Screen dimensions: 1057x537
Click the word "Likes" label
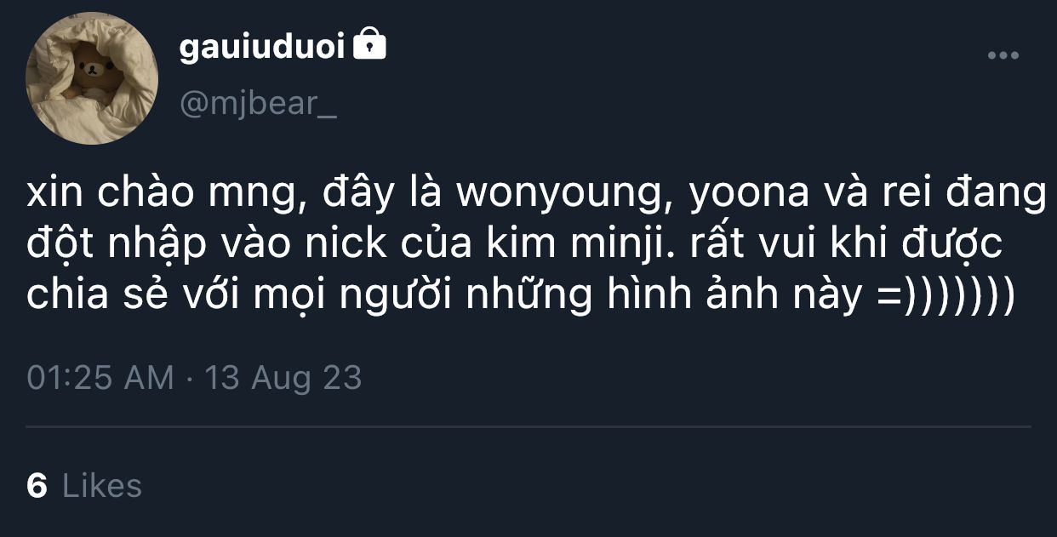coord(102,486)
